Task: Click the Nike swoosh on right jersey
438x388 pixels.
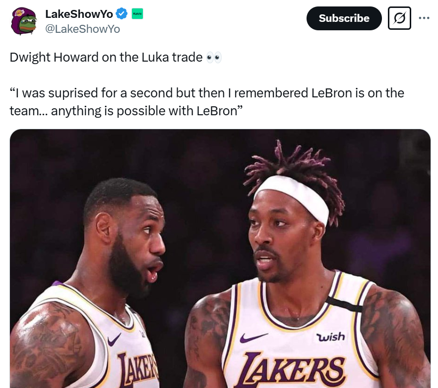Action: pos(253,338)
